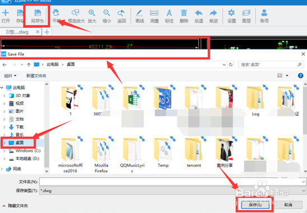The image size is (307, 213).
Task: Open the view options dropdown arrow
Action: click(287, 75)
